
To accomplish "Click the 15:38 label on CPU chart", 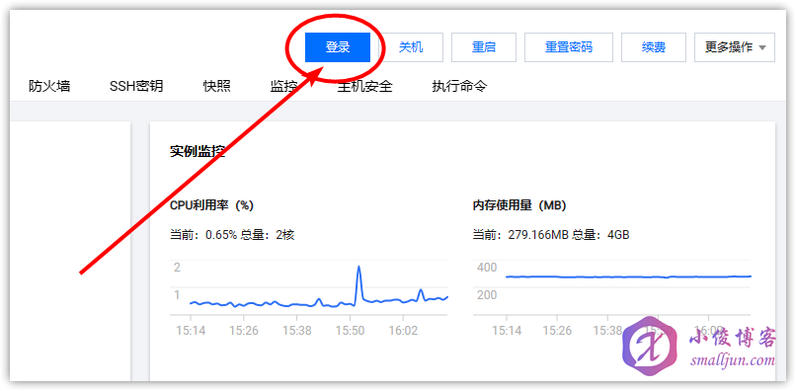I will (x=297, y=331).
